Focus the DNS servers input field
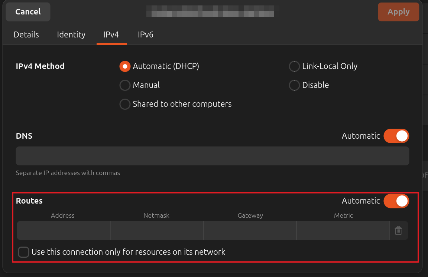Image resolution: width=428 pixels, height=277 pixels. (x=212, y=156)
